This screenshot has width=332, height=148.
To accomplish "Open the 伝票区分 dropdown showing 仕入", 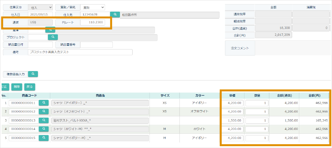I will 40,7.
